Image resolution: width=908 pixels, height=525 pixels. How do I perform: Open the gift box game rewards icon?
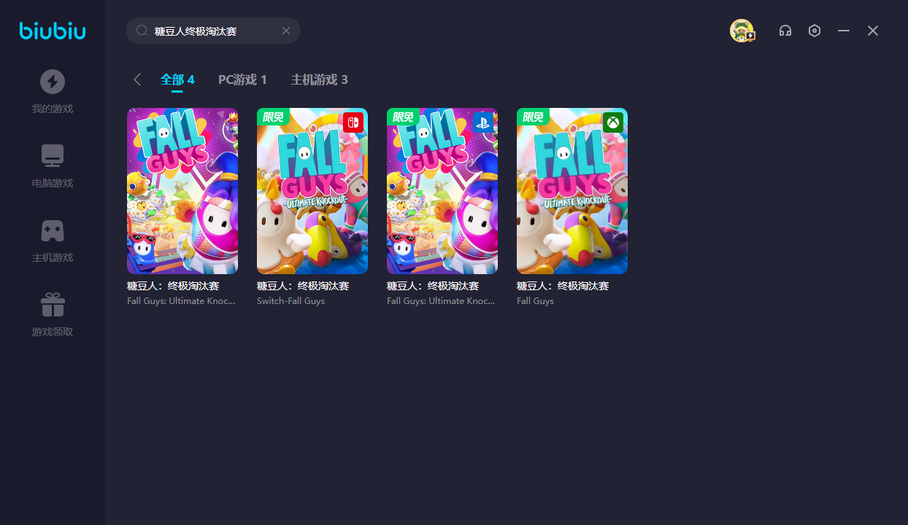(53, 305)
